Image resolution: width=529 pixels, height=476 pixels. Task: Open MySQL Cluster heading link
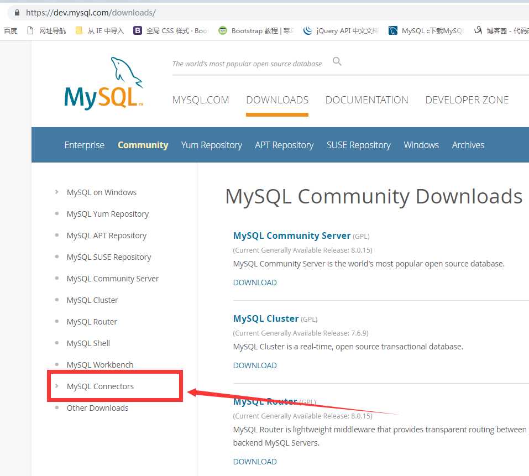coord(266,318)
